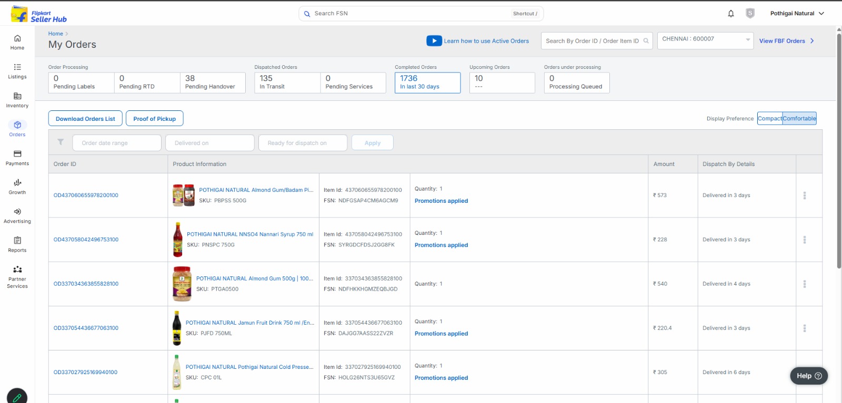Click the page vertical scrollbar
Screen dimensions: 842x403
(x=839, y=147)
